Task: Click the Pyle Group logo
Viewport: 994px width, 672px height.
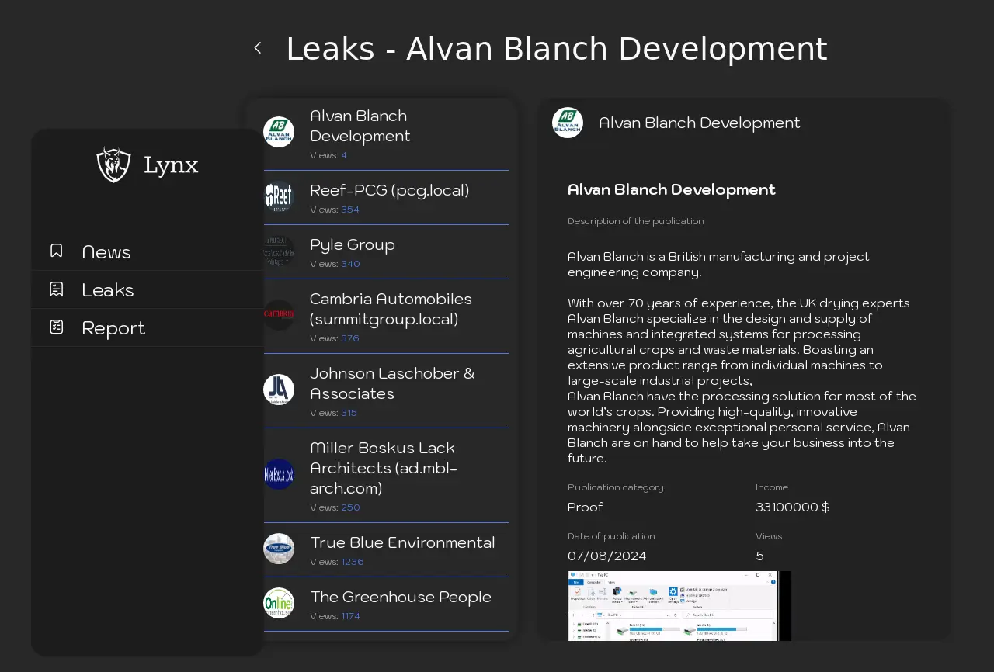Action: [279, 251]
